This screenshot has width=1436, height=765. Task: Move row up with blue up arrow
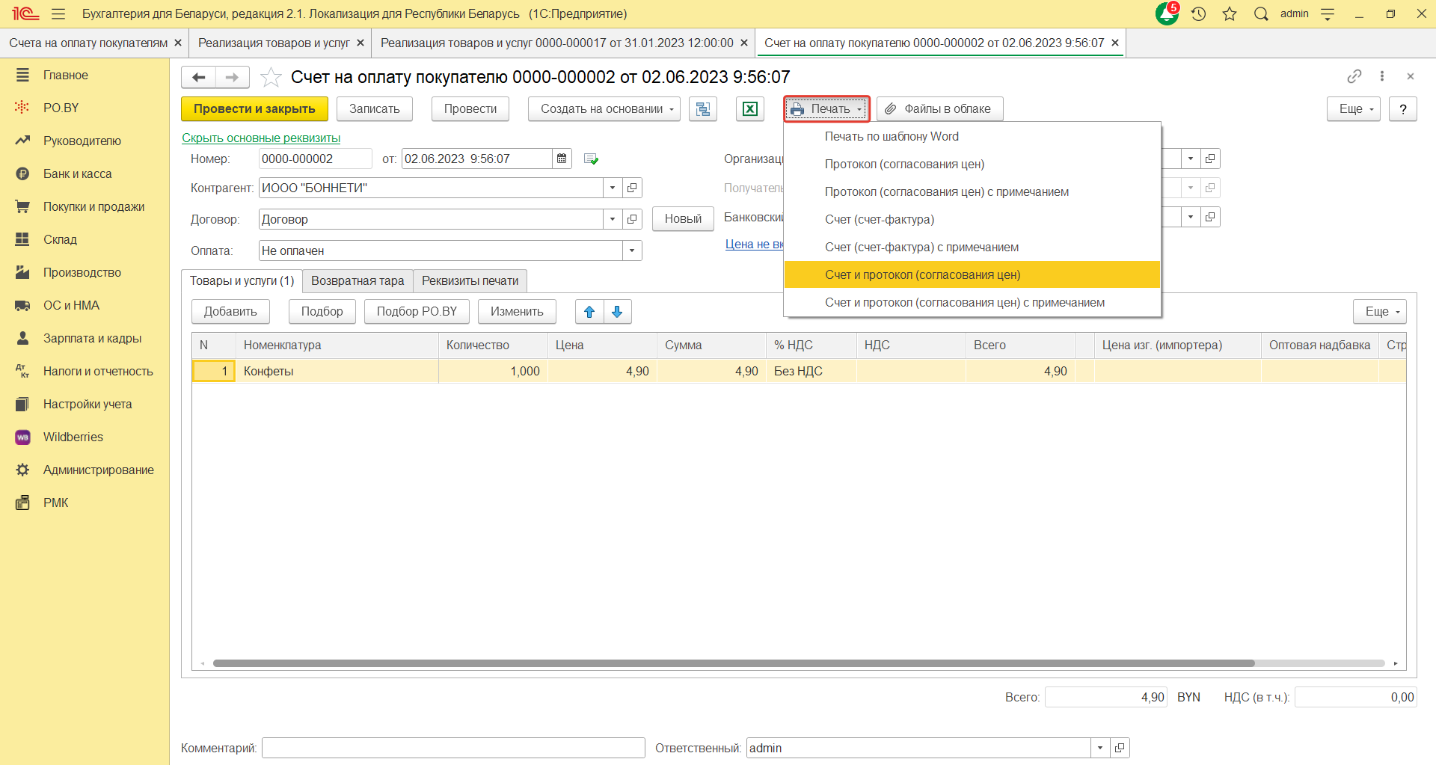point(589,312)
